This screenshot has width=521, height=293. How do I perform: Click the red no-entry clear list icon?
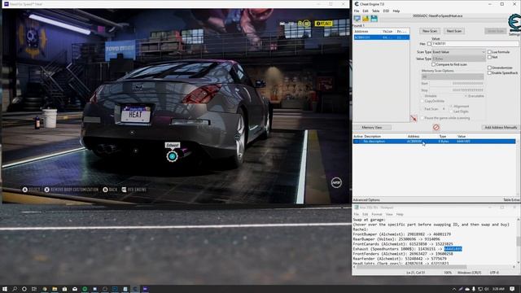pos(436,127)
